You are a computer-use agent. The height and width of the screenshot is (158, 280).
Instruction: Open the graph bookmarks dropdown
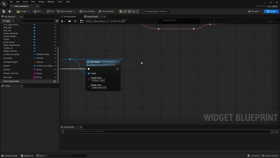coord(63,22)
